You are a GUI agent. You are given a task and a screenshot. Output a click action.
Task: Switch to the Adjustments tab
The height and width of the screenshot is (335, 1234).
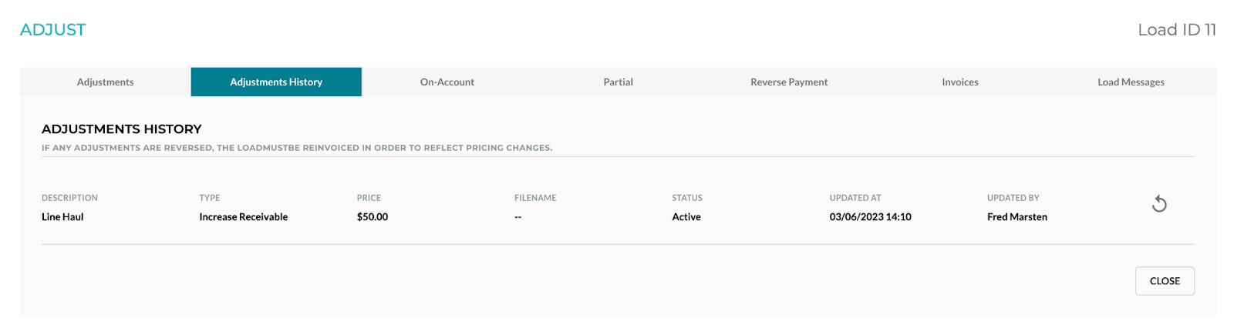[x=105, y=82]
